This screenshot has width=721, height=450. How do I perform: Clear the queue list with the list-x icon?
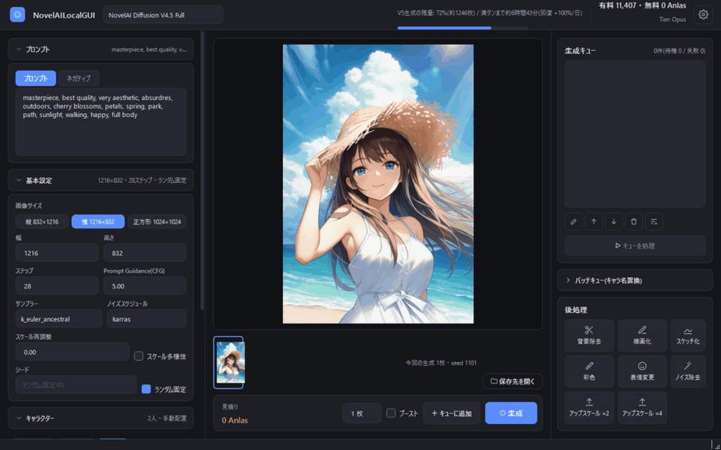point(654,221)
